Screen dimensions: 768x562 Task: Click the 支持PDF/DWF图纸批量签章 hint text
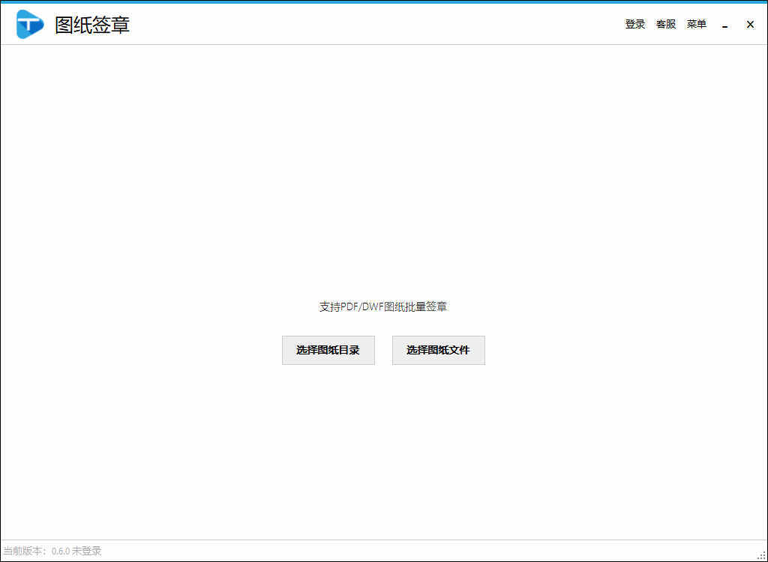(383, 306)
